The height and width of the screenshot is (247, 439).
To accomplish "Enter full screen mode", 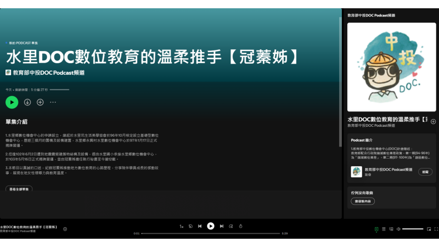I will [x=436, y=229].
